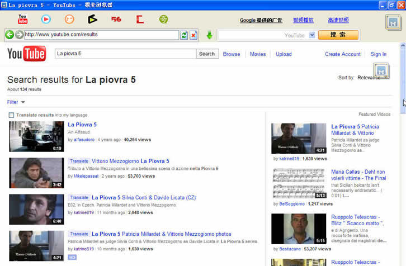The image size is (406, 266).
Task: Click the scrollbar up arrow
Action: pos(403,46)
